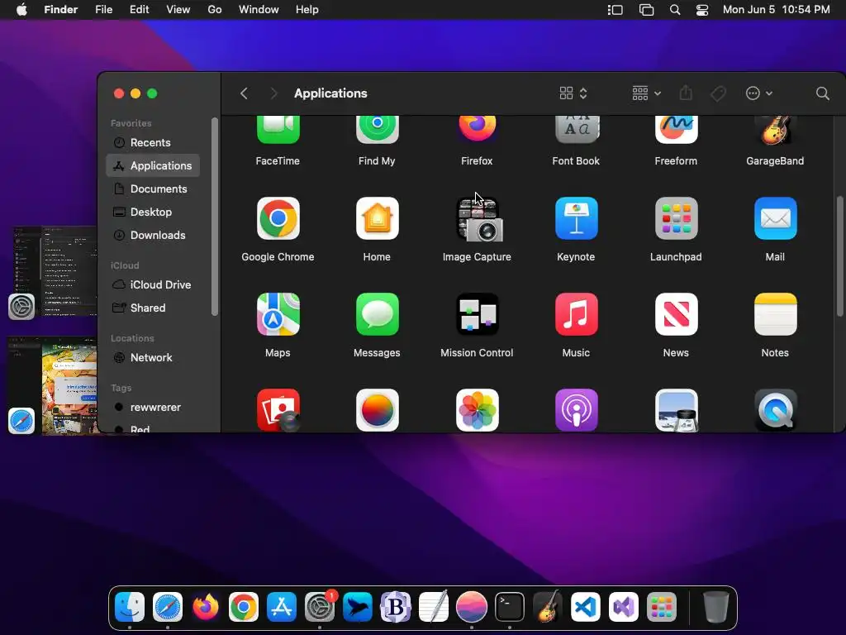This screenshot has width=846, height=635.
Task: Open the App Store from the Dock
Action: pos(282,607)
